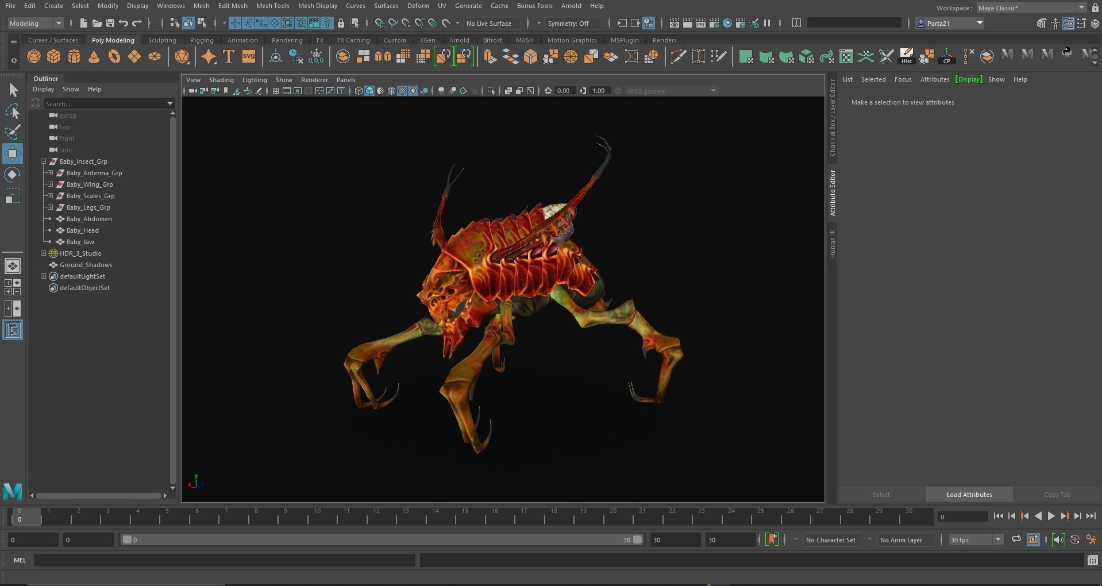The image size is (1102, 586).
Task: Expand the Baby_Wing_Grp node
Action: coord(50,184)
